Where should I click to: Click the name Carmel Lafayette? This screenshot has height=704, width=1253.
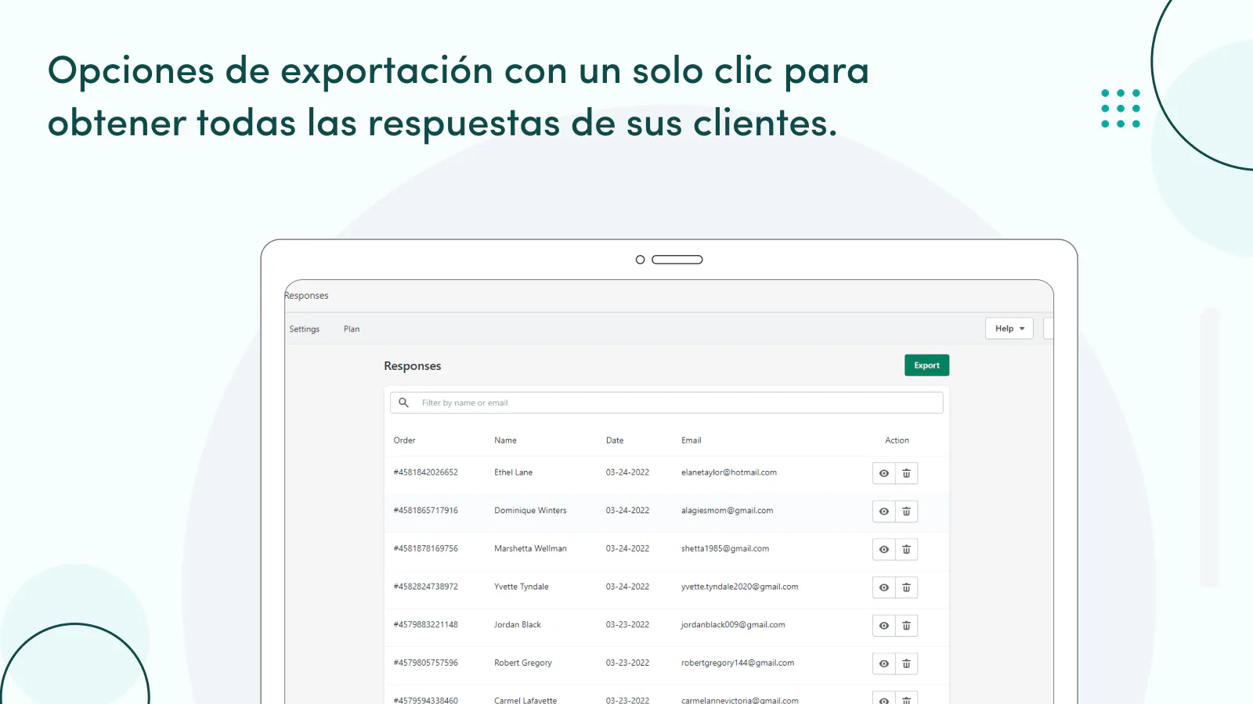click(x=525, y=700)
